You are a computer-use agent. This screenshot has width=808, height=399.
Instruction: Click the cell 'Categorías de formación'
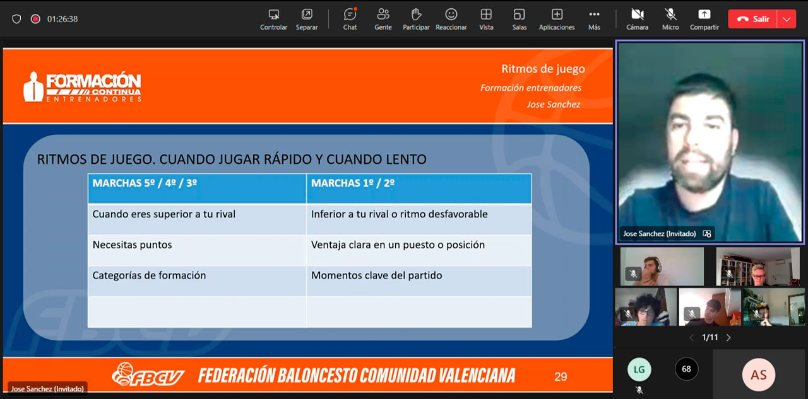click(197, 280)
